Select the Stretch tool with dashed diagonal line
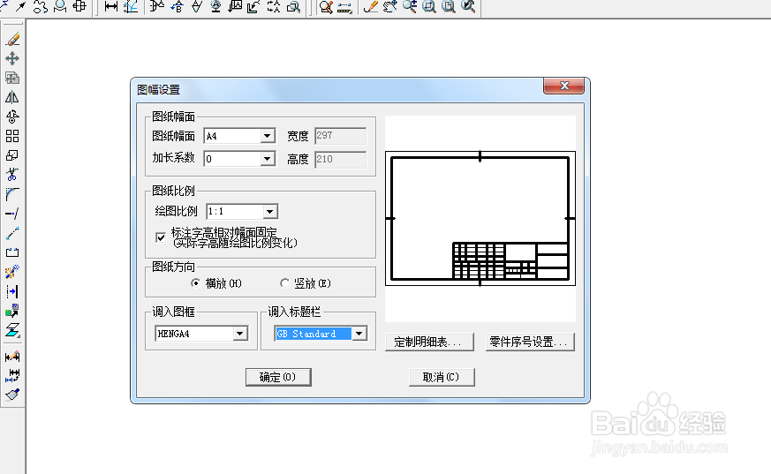Viewport: 771px width, 474px height. click(12, 233)
